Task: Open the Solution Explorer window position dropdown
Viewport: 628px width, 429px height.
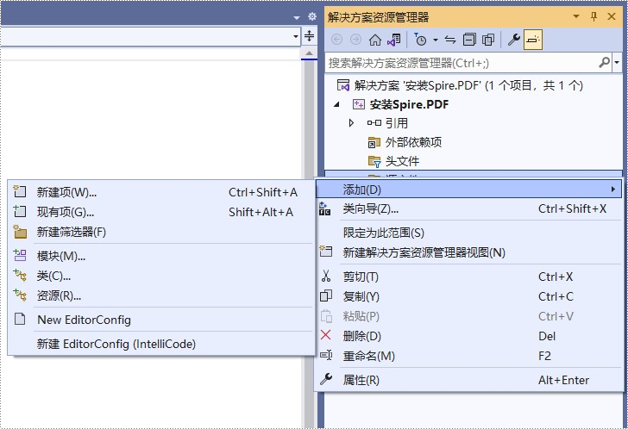Action: click(x=576, y=16)
